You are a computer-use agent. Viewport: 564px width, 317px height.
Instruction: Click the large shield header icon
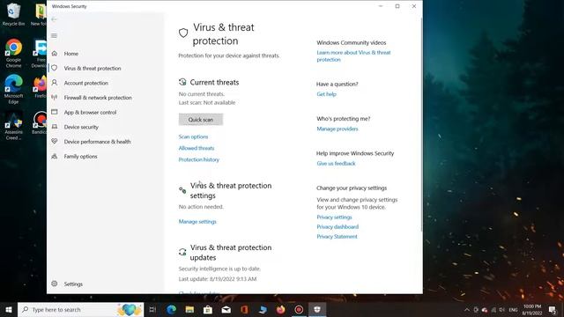(x=183, y=33)
